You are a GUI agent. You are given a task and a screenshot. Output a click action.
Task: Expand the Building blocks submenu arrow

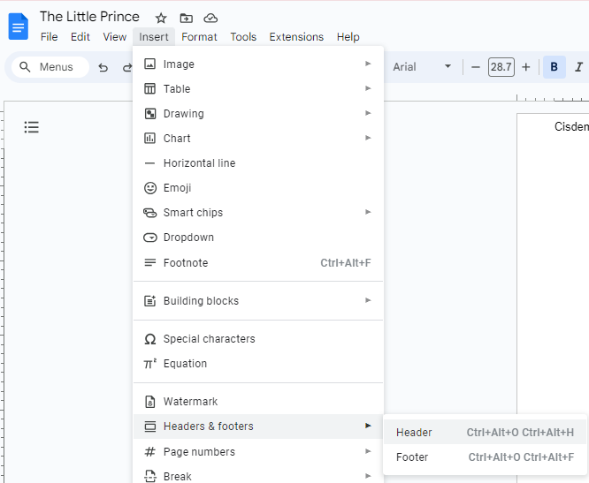[x=368, y=300]
